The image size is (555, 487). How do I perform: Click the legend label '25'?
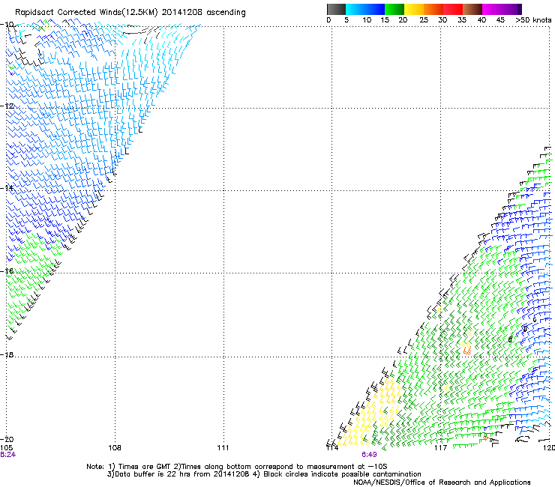pos(424,20)
